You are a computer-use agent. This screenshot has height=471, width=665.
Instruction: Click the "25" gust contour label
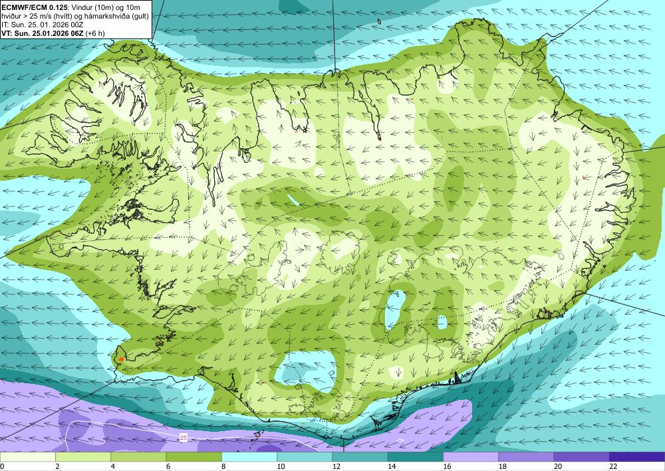click(184, 438)
